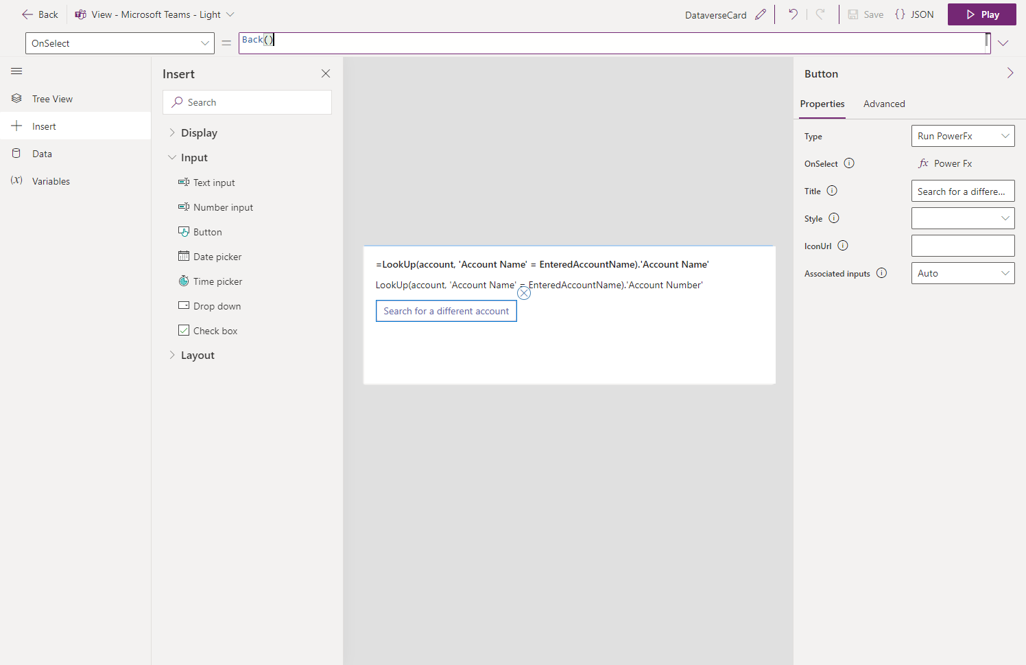This screenshot has width=1026, height=665.
Task: Switch to the Advanced tab
Action: [884, 104]
